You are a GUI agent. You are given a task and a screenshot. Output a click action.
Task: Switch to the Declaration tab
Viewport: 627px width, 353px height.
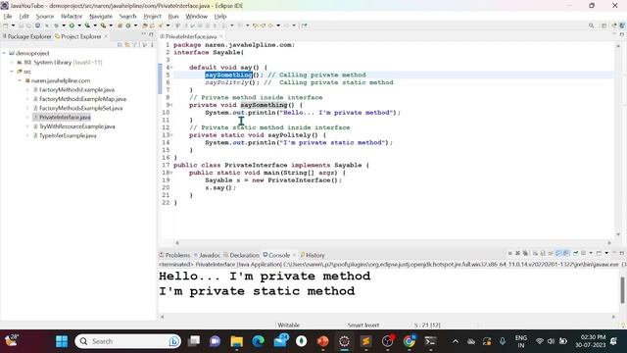(x=242, y=255)
